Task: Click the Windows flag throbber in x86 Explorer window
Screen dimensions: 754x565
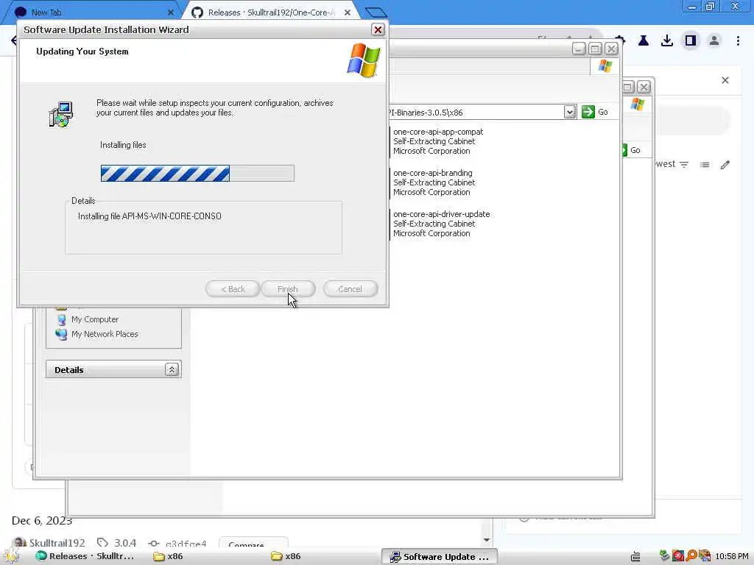Action: point(605,65)
